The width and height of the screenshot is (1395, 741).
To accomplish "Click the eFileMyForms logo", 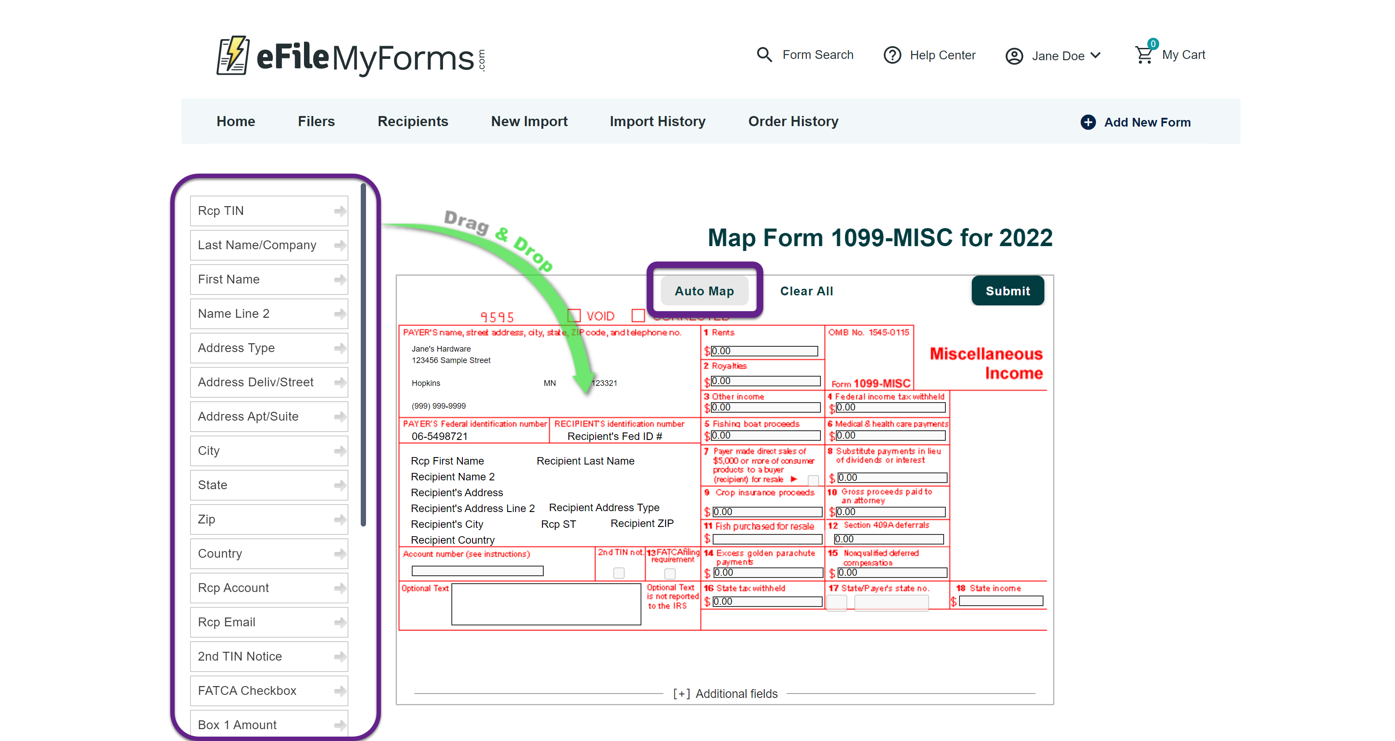I will pyautogui.click(x=350, y=56).
